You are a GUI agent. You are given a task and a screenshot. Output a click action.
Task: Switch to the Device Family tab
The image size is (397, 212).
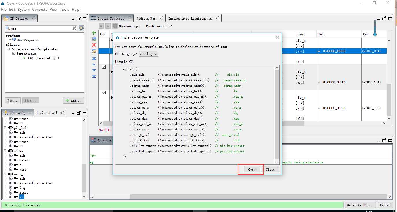[x=47, y=113]
